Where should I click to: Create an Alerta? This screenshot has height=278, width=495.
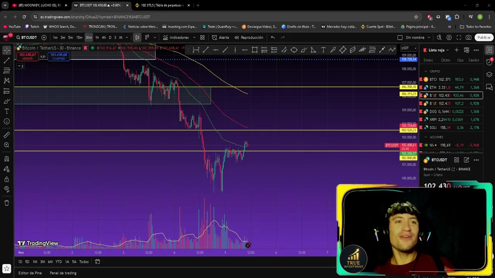point(220,37)
